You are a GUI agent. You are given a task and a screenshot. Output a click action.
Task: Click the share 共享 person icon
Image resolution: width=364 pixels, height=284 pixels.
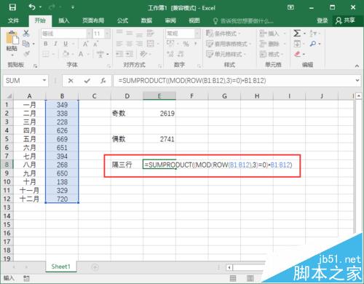point(339,20)
